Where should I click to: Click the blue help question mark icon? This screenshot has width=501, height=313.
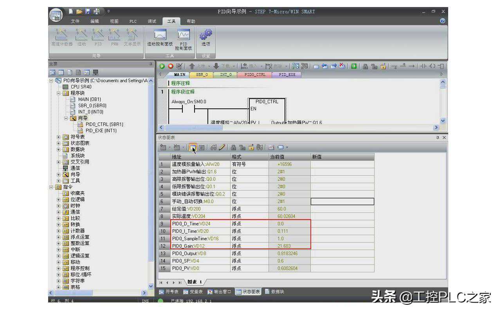442,21
